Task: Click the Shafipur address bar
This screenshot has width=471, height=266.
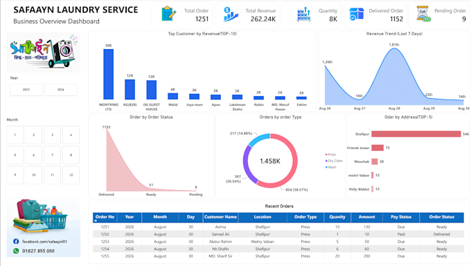Action: [x=416, y=134]
